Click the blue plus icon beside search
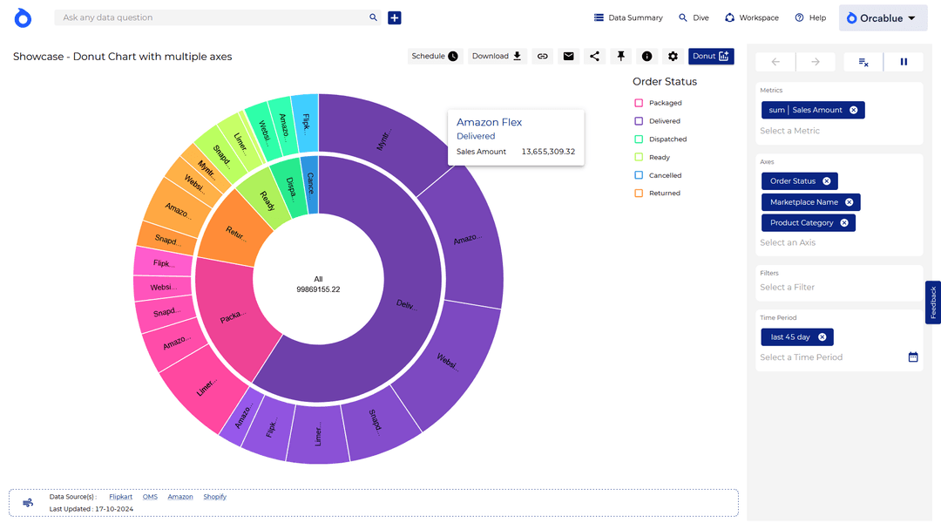This screenshot has height=530, width=941. coord(395,17)
